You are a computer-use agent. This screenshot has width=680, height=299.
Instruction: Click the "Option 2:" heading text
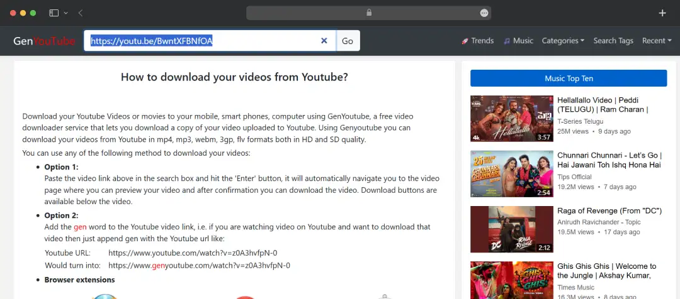[x=61, y=215]
